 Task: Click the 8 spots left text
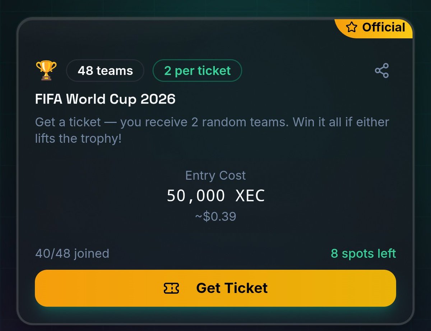[x=363, y=253]
